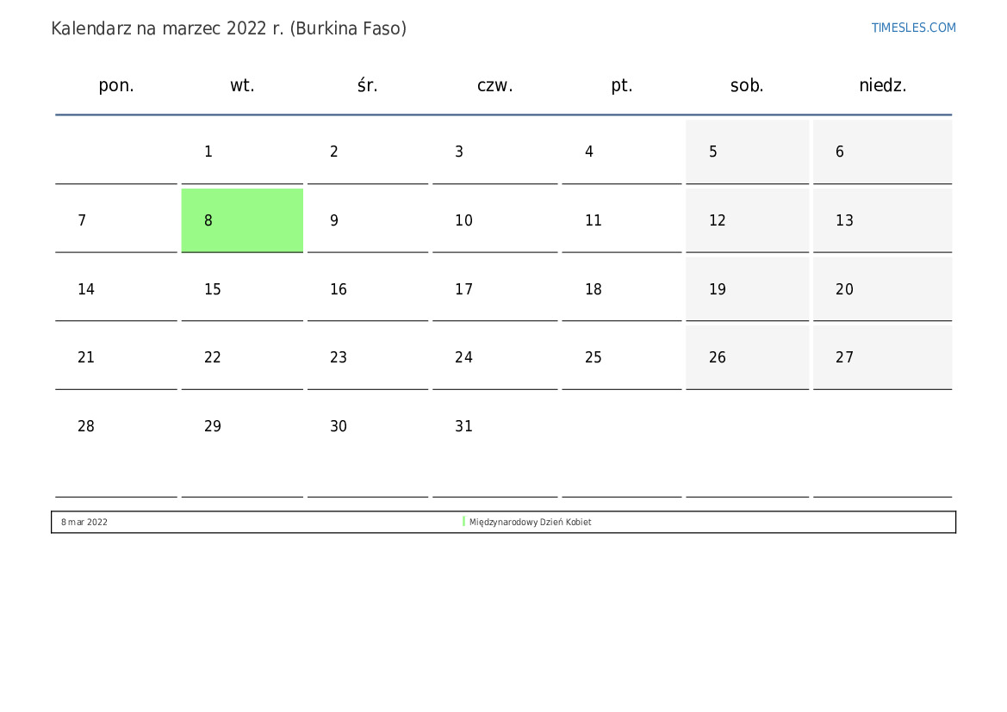This screenshot has width=1007, height=712.
Task: Pick Saturday the 5th cell
Action: pyautogui.click(x=747, y=152)
